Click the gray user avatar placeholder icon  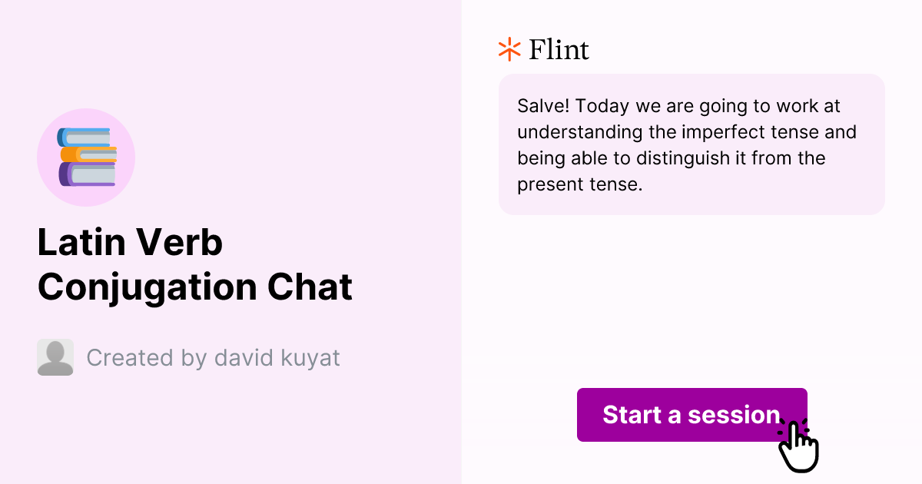point(55,356)
